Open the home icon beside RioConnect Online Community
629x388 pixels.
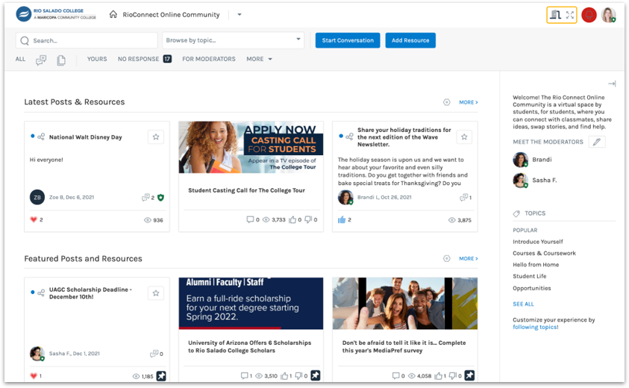click(113, 14)
